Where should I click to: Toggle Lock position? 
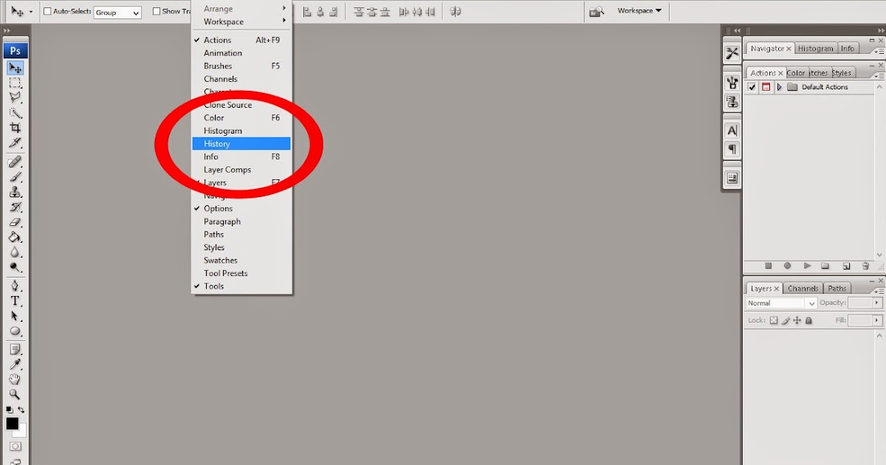click(x=797, y=321)
